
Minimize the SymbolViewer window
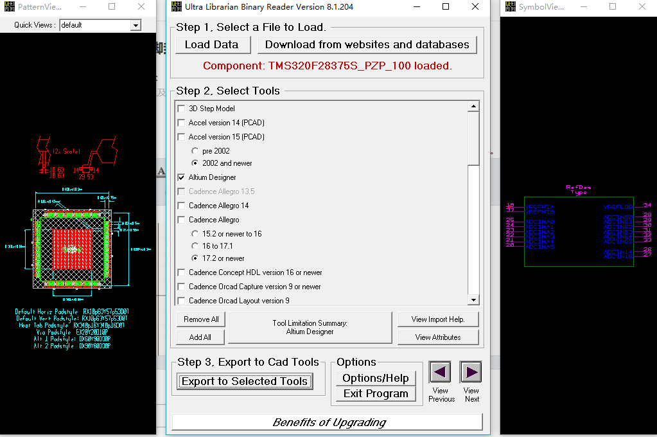tap(583, 6)
